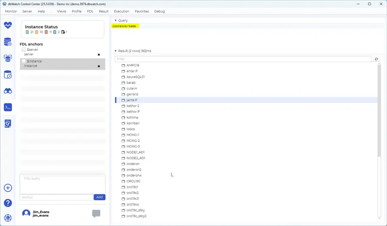
Task: Collapse the Query section
Action: [x=116, y=21]
